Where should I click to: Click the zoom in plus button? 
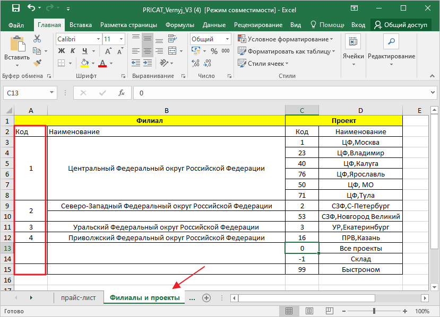pos(404,311)
